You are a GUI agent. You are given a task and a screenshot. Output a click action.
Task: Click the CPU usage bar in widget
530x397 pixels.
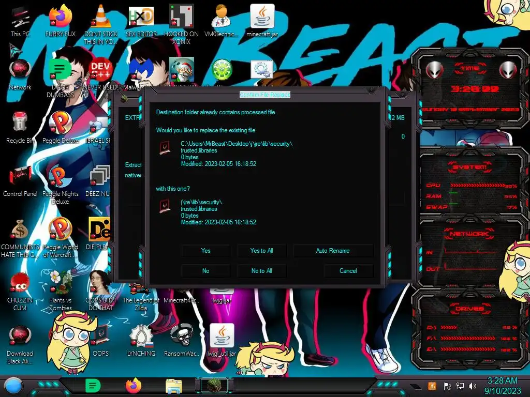coord(477,186)
